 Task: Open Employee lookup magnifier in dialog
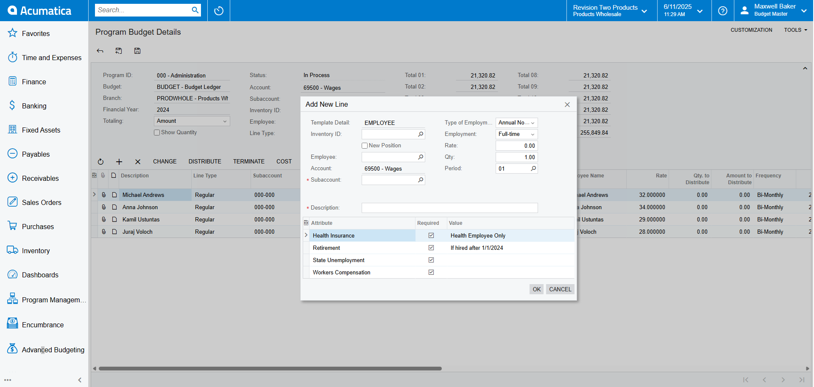tap(421, 157)
